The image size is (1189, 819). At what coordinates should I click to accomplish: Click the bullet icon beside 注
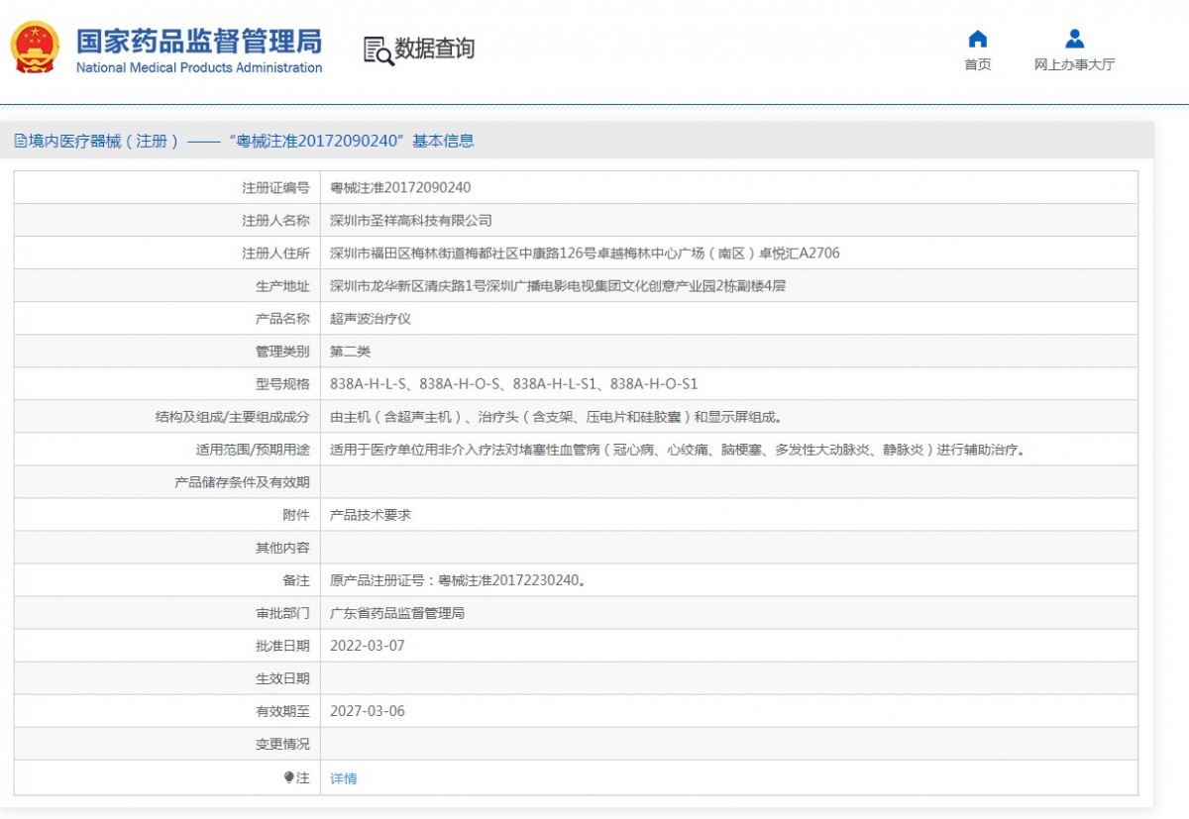pyautogui.click(x=288, y=777)
